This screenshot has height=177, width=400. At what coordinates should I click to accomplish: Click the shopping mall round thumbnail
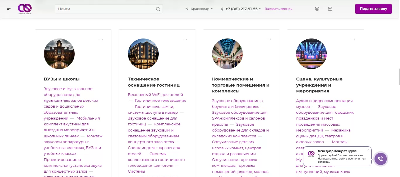coord(227,54)
